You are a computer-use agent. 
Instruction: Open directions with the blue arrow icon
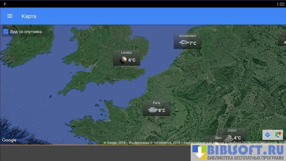pyautogui.click(x=268, y=135)
